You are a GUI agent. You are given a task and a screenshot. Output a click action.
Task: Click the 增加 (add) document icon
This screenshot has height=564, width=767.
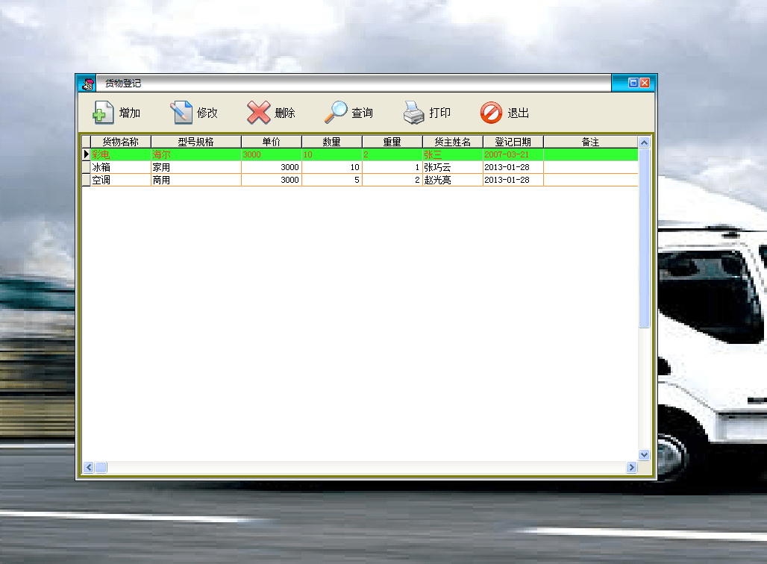tap(103, 113)
